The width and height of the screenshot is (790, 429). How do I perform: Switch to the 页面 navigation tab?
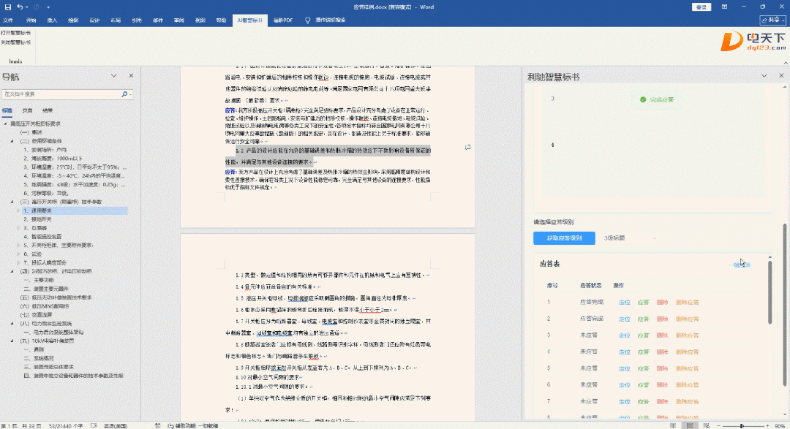[27, 111]
